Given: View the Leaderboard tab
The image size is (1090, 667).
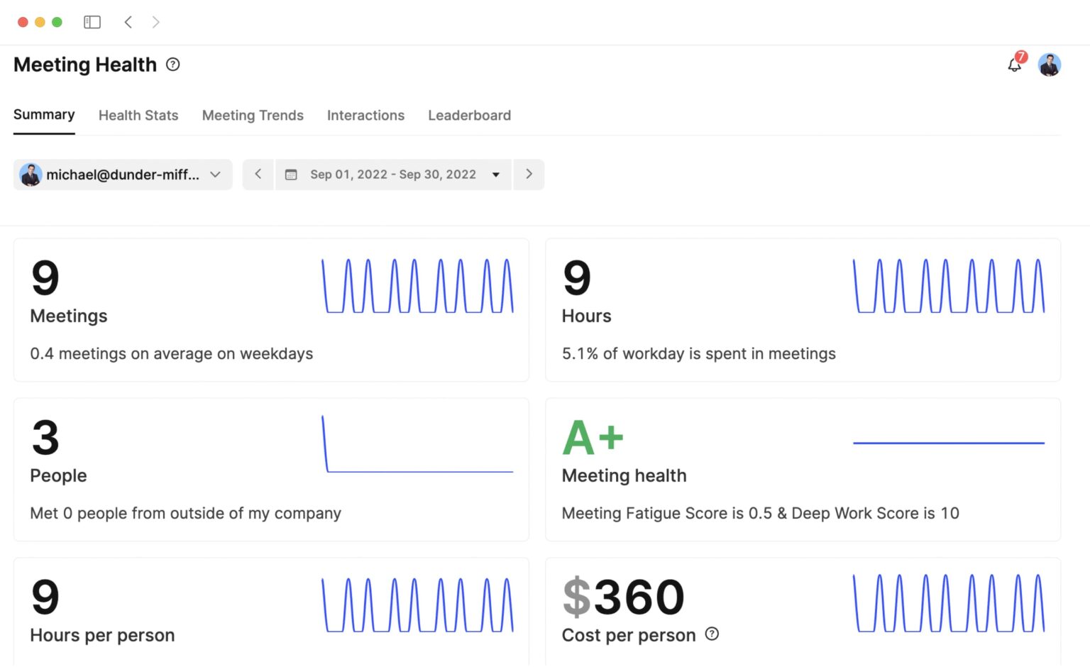Looking at the screenshot, I should 469,116.
